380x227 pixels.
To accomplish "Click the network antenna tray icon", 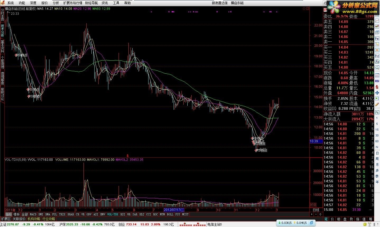I will tap(369, 224).
